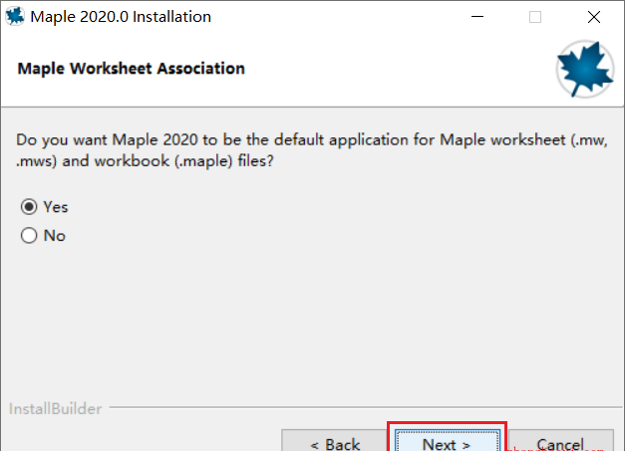Minimize the installer window
Image resolution: width=625 pixels, height=451 pixels.
pos(477,17)
